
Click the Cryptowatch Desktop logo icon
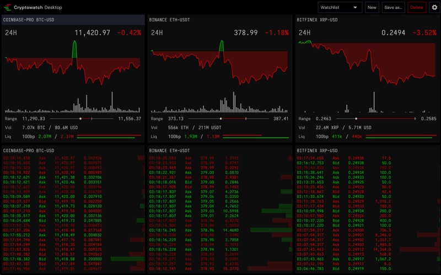8,8
